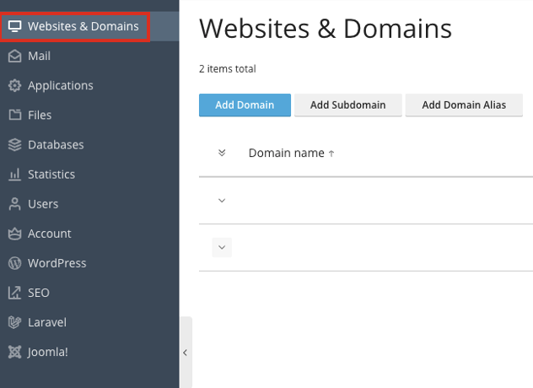Expand all rows using double chevron
Viewport: 533px width, 388px height.
click(x=222, y=154)
